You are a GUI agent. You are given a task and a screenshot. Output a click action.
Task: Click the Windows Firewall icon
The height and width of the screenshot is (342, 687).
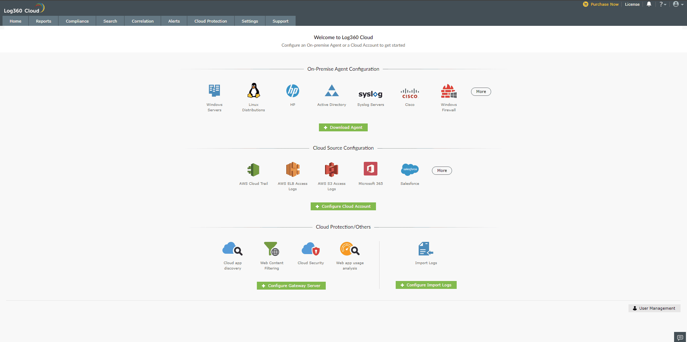click(x=449, y=91)
